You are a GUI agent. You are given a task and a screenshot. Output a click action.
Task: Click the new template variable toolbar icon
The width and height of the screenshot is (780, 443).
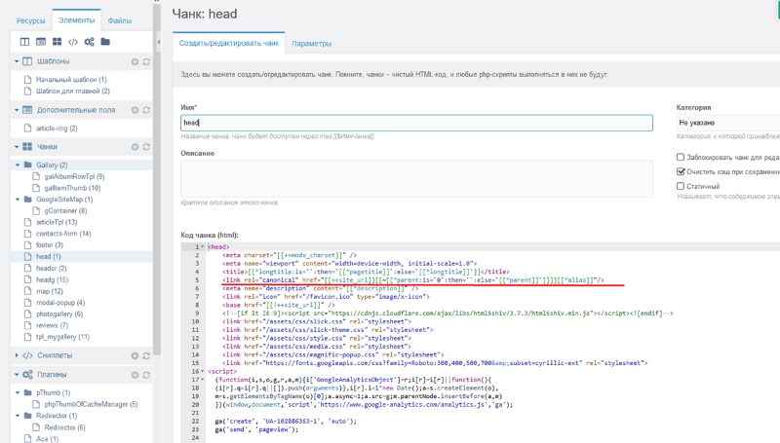(x=41, y=42)
